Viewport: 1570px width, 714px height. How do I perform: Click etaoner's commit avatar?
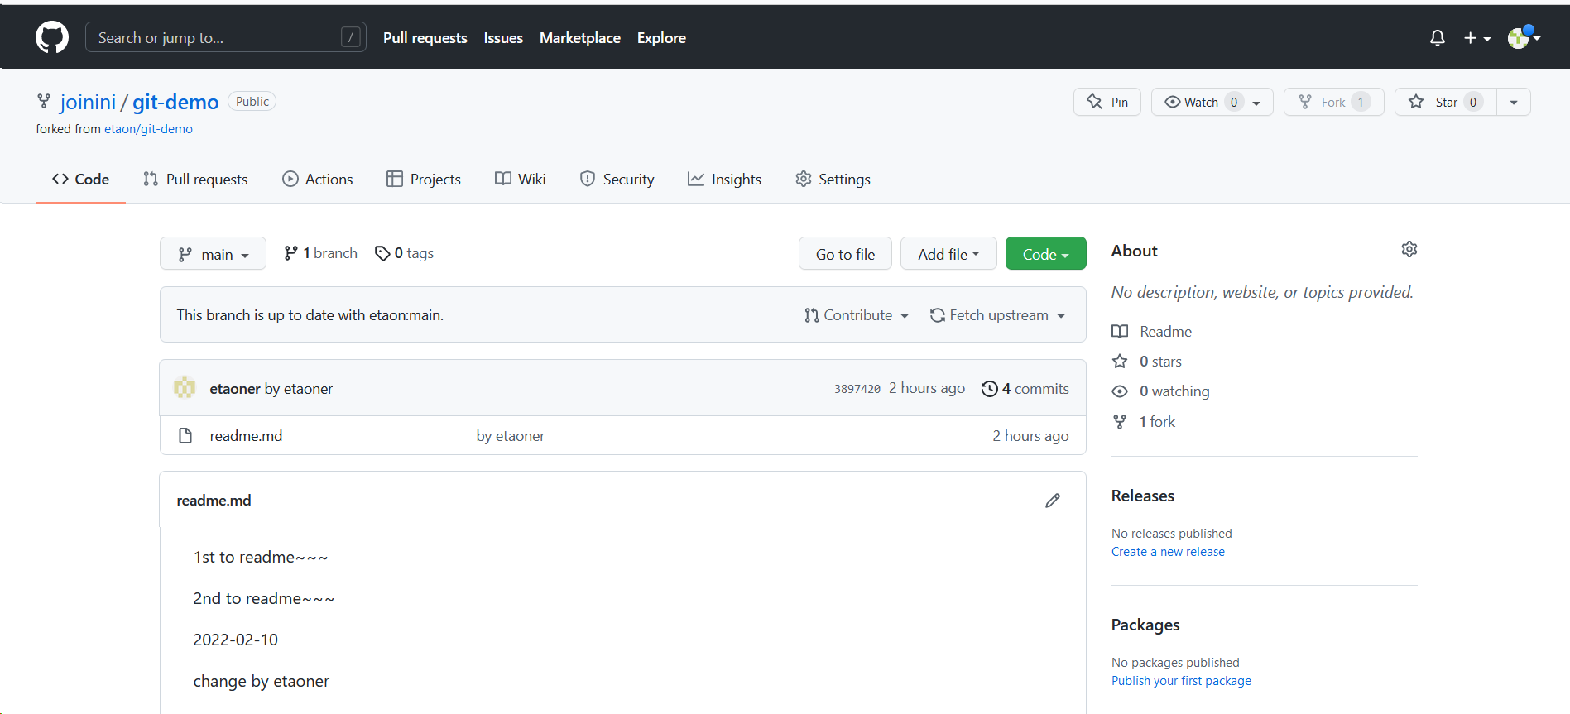tap(185, 388)
